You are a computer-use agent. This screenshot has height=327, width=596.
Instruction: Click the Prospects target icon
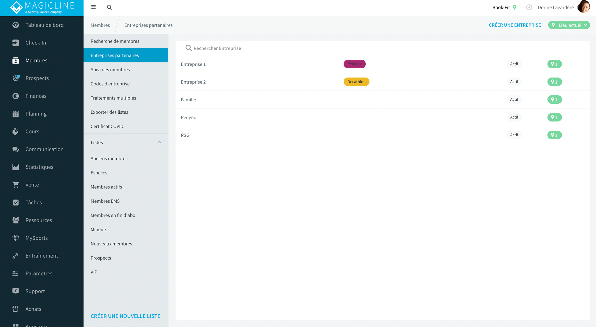point(16,78)
